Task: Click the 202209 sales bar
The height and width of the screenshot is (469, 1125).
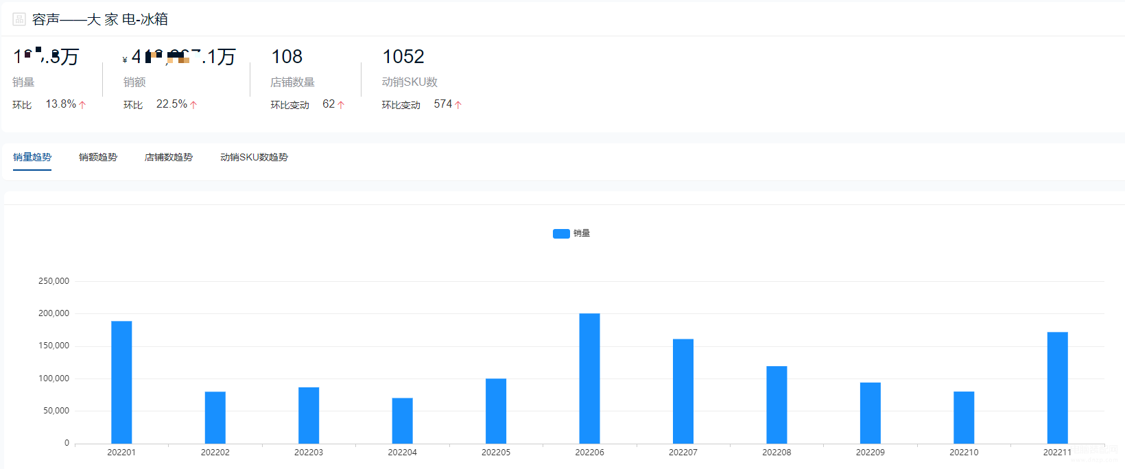Action: coord(871,413)
